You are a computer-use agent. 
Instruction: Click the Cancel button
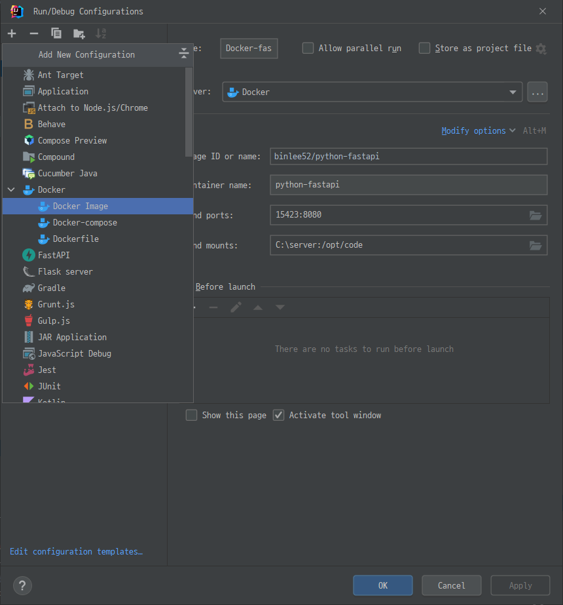pyautogui.click(x=451, y=585)
